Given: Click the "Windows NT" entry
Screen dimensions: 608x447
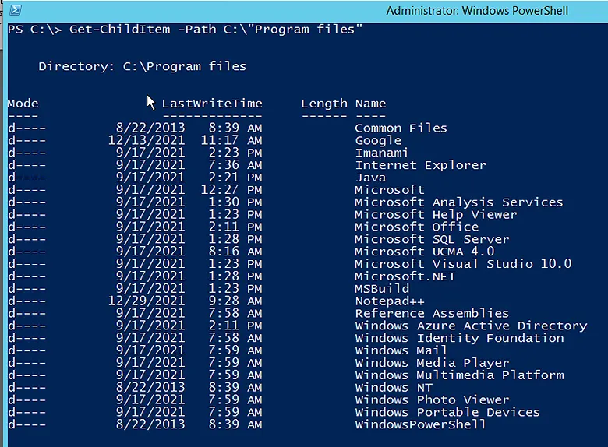Looking at the screenshot, I should tap(394, 387).
